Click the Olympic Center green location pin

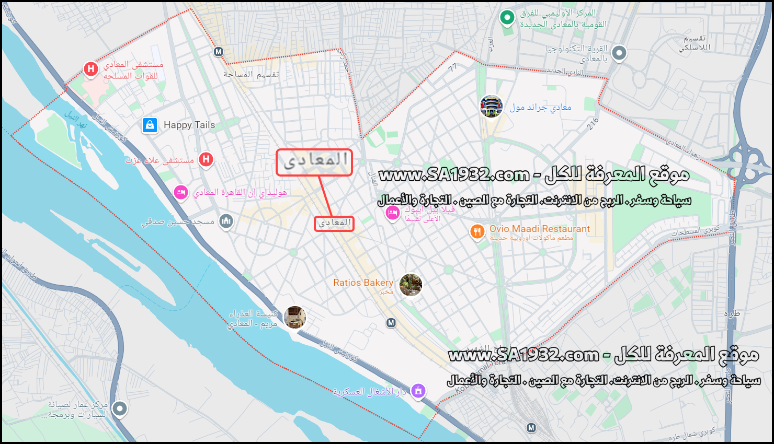[506, 18]
